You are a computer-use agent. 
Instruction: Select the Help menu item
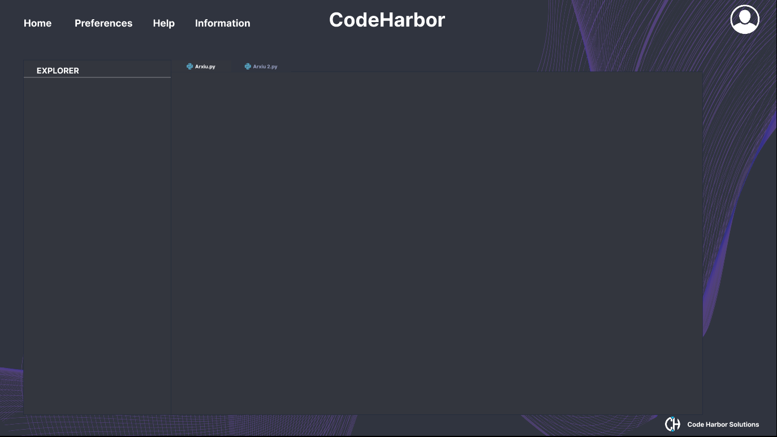(163, 23)
